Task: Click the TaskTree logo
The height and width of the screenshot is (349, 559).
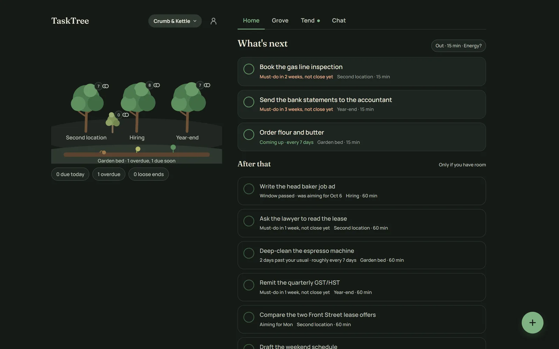Action: coord(70,21)
